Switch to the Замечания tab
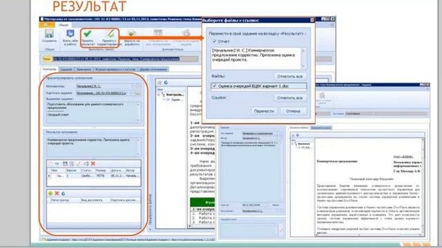Screen dimensions: 442x248 (x=84, y=69)
